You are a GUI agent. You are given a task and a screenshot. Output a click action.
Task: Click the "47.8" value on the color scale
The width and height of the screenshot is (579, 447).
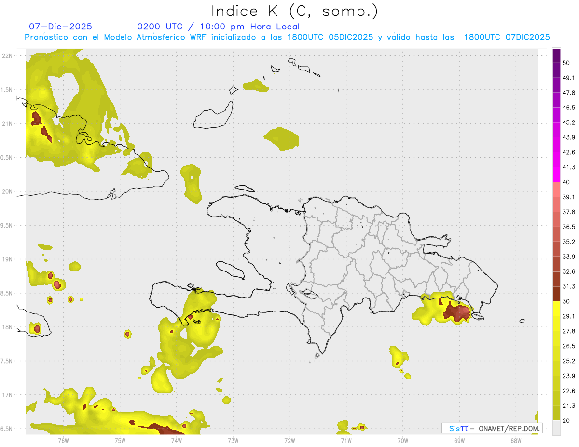click(569, 93)
